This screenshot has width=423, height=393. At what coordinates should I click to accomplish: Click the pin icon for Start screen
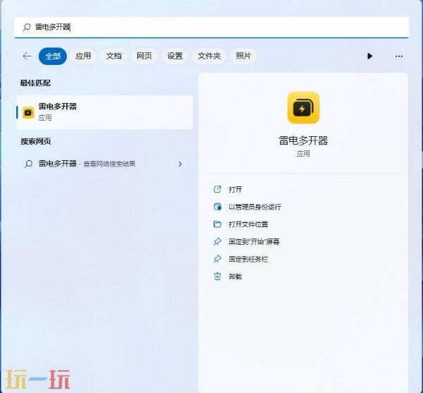pyautogui.click(x=217, y=241)
